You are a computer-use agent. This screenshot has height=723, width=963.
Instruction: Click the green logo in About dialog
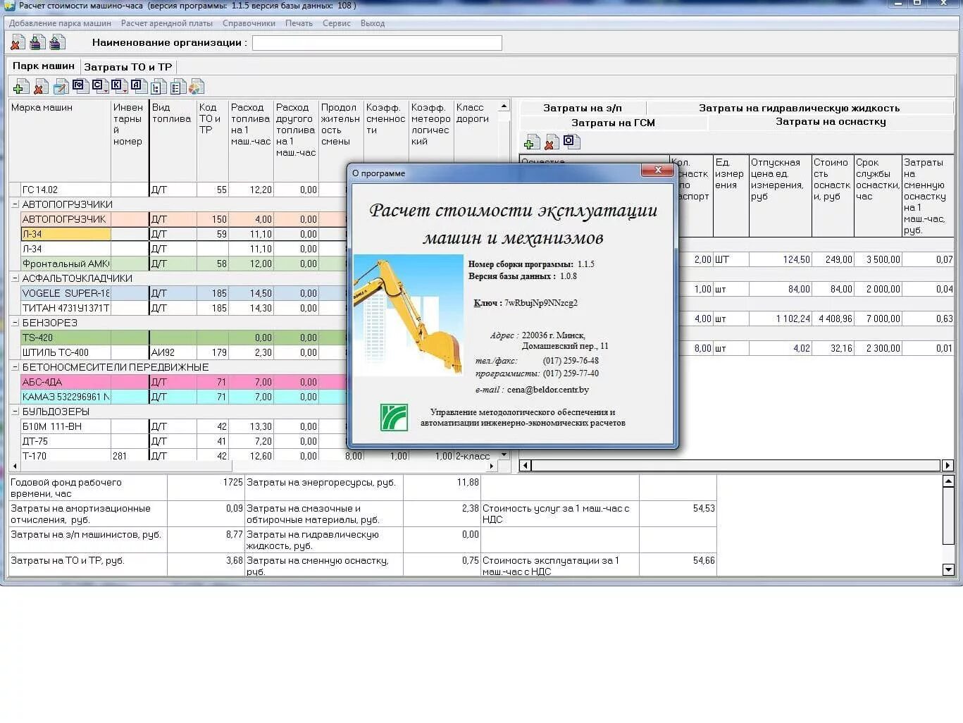tap(394, 417)
